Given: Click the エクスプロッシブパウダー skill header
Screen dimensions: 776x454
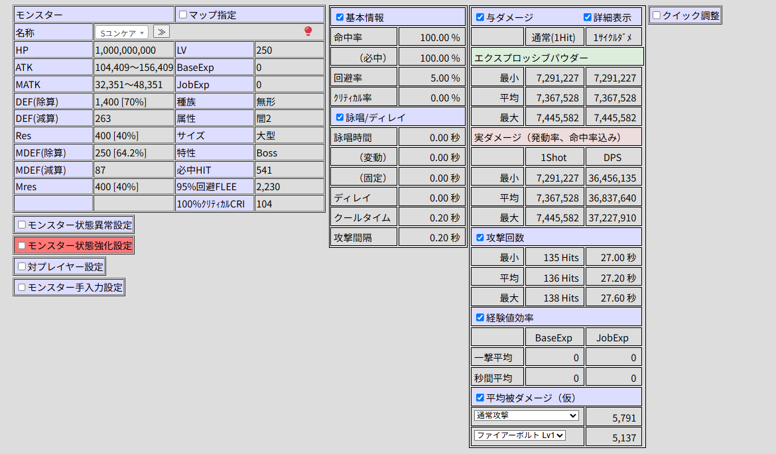Looking at the screenshot, I should coord(556,58).
